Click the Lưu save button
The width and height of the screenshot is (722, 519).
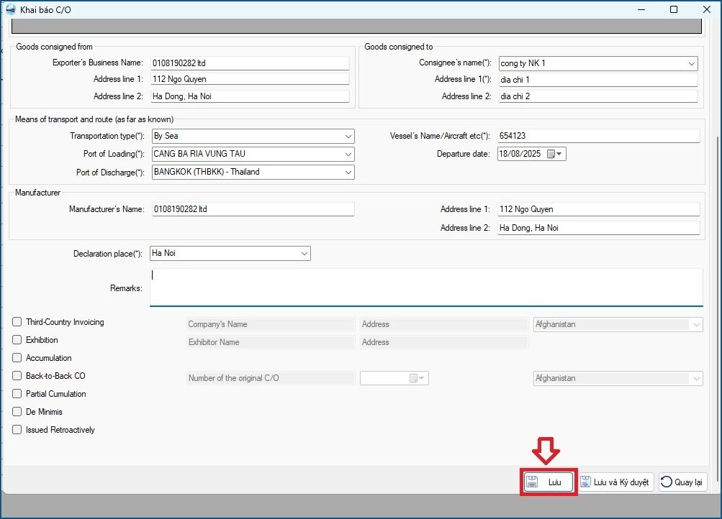[x=549, y=482]
